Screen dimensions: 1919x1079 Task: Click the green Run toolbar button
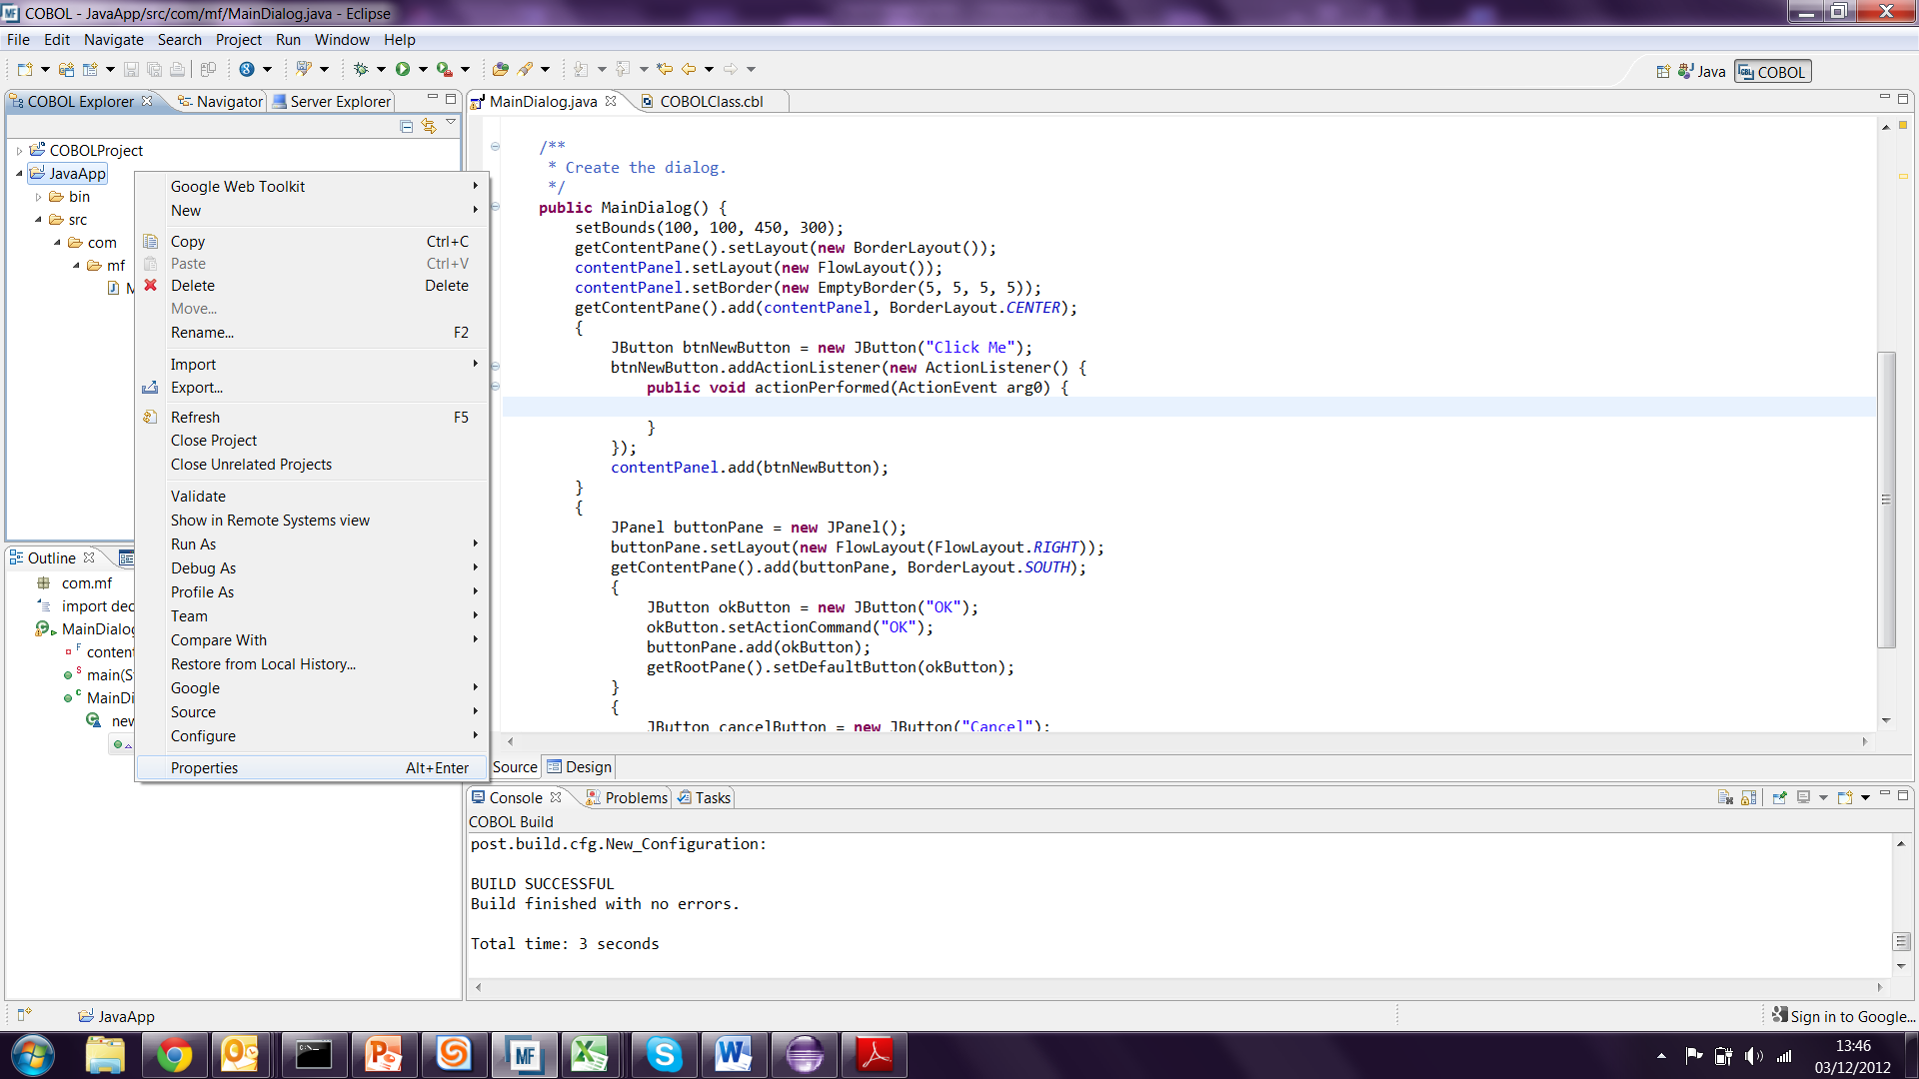pos(403,69)
